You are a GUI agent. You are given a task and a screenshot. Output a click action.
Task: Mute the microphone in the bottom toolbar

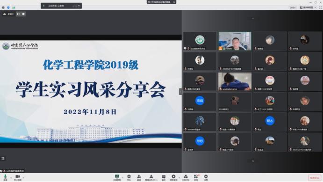(5, 177)
